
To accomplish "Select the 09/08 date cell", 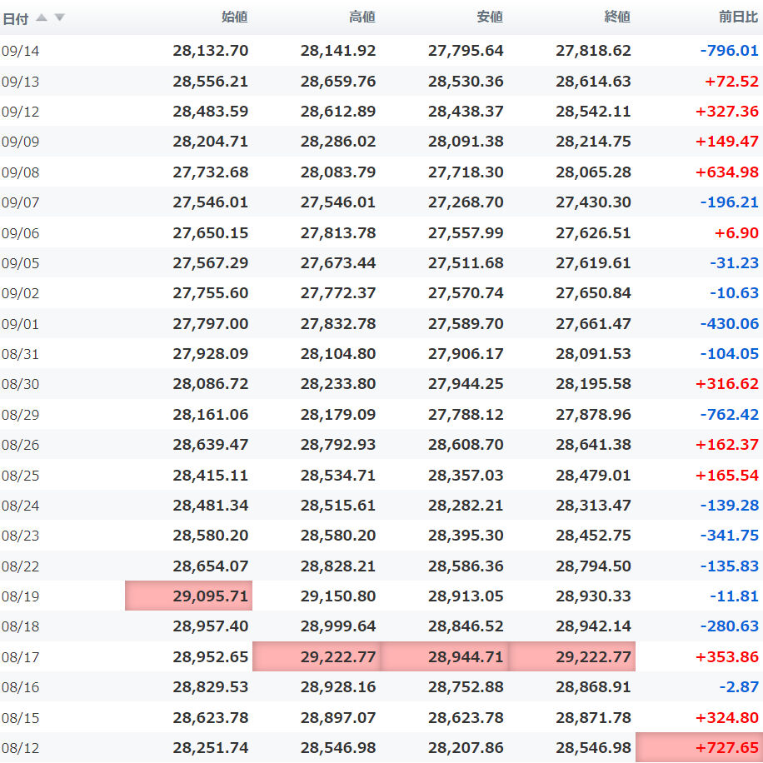I will (x=21, y=172).
